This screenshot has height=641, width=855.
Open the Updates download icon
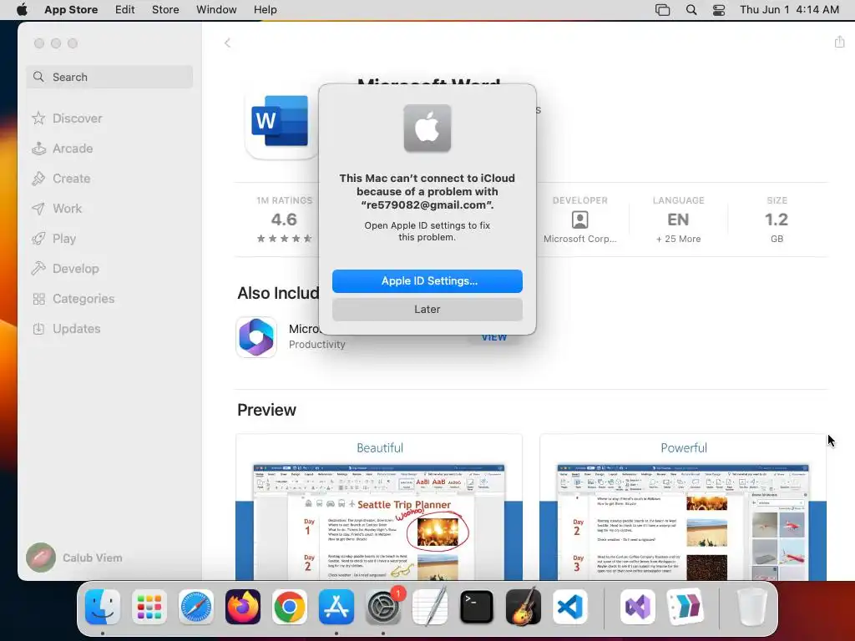pyautogui.click(x=38, y=329)
